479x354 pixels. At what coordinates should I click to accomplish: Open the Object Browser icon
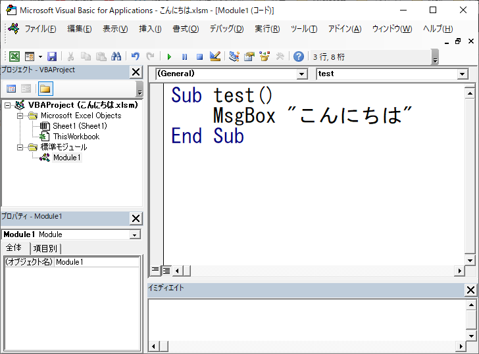point(265,56)
